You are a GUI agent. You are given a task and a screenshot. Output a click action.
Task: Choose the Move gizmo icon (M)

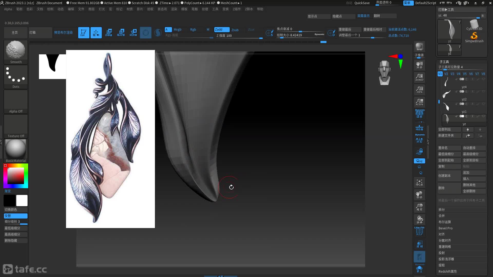(108, 33)
